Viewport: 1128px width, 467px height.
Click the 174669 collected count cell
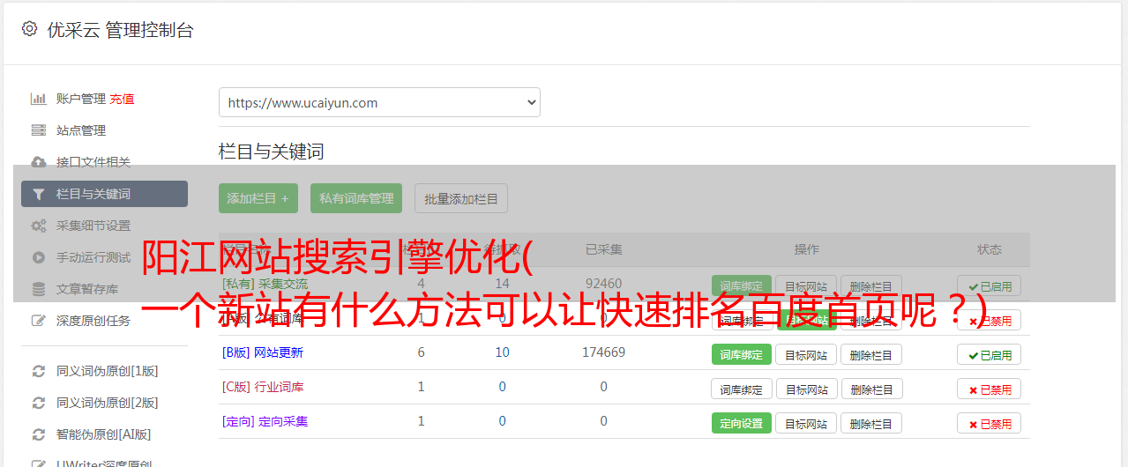point(603,352)
